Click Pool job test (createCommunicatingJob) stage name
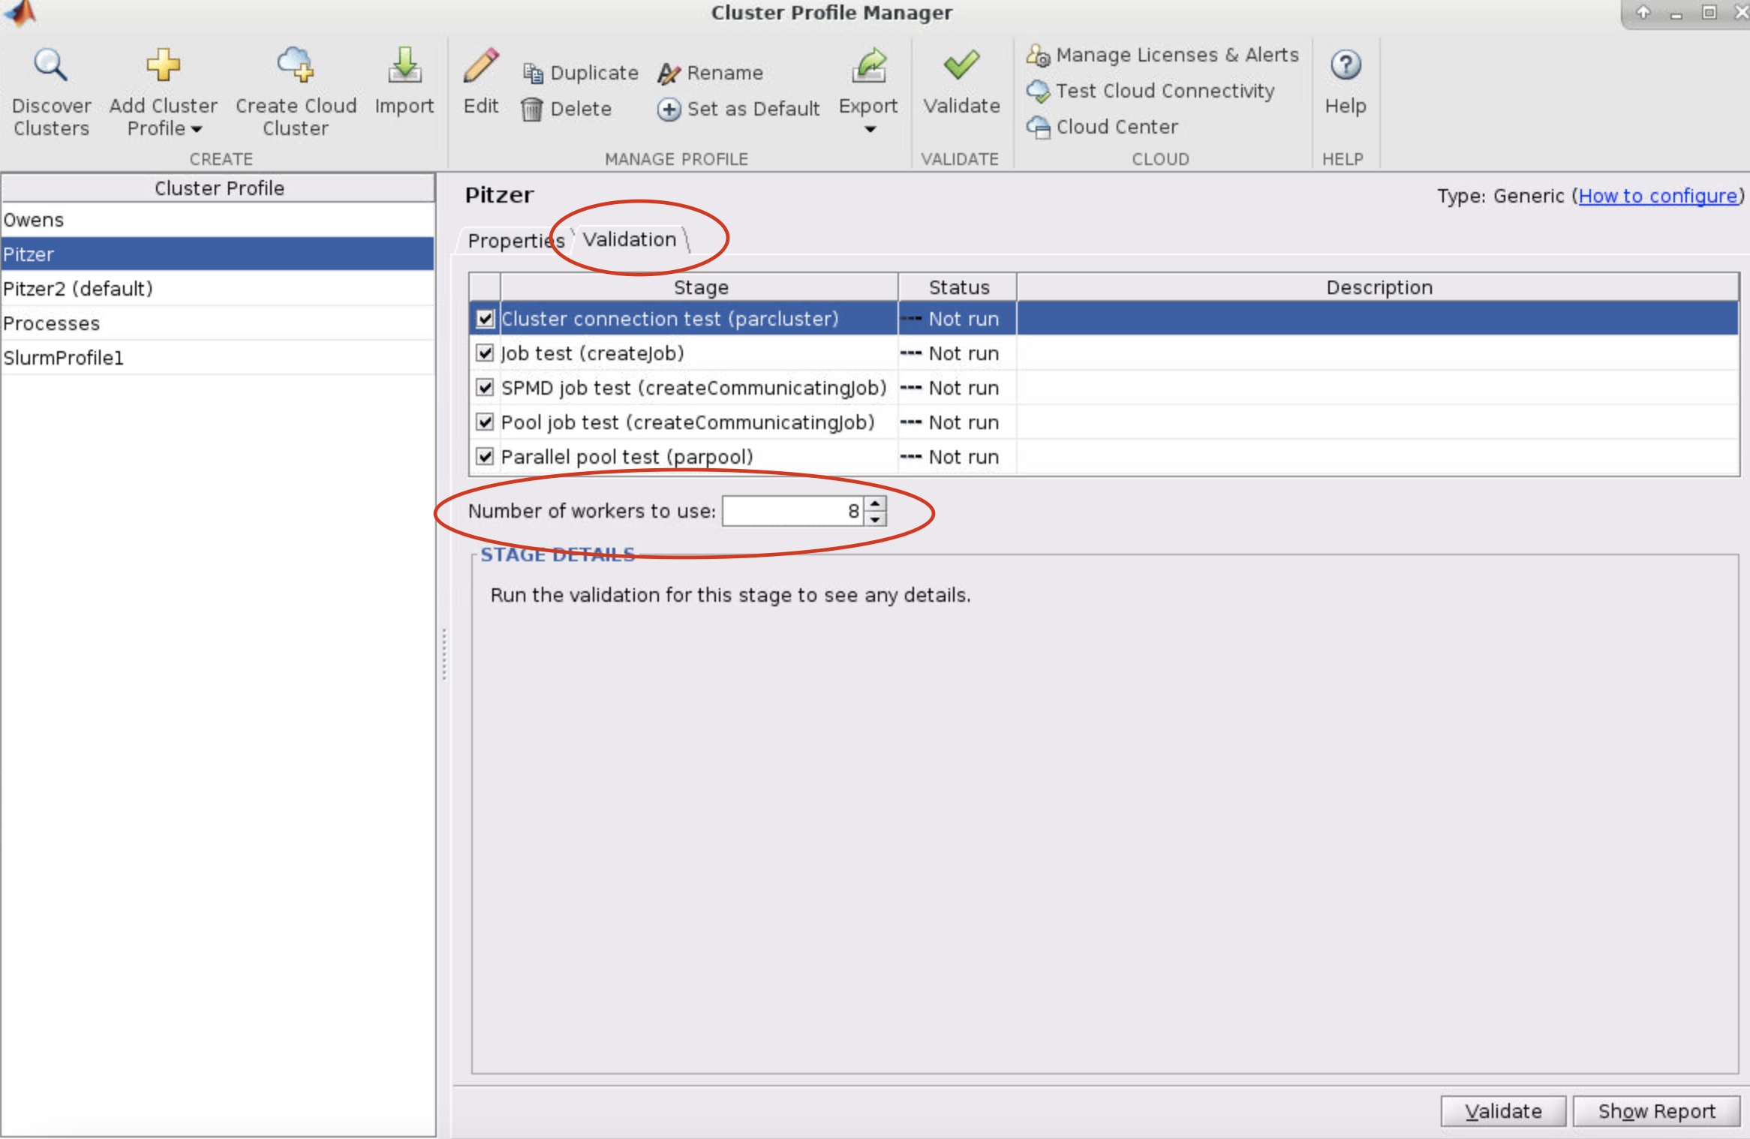Viewport: 1750px width, 1139px height. (687, 422)
